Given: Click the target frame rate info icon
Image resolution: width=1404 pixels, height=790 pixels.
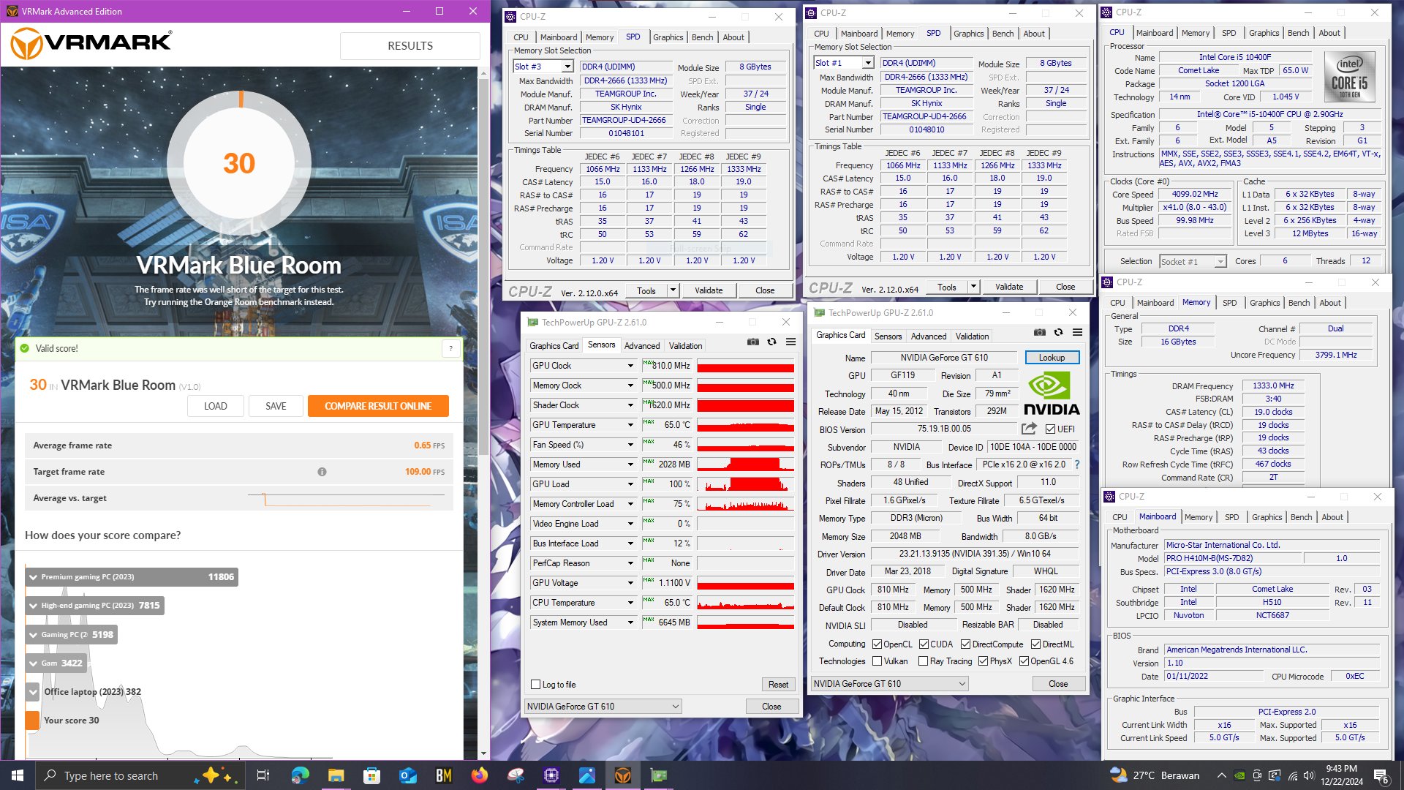Looking at the screenshot, I should pyautogui.click(x=322, y=472).
